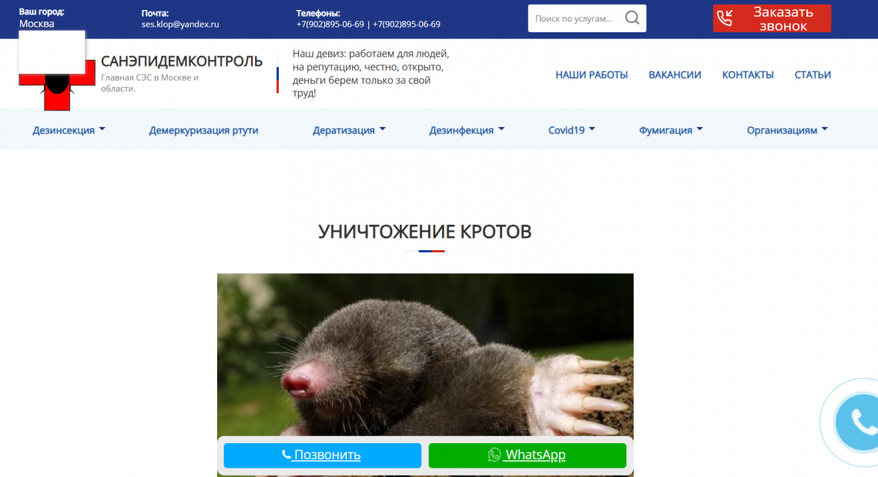Expand the Организациям dropdown menu
This screenshot has width=878, height=477.
click(786, 130)
